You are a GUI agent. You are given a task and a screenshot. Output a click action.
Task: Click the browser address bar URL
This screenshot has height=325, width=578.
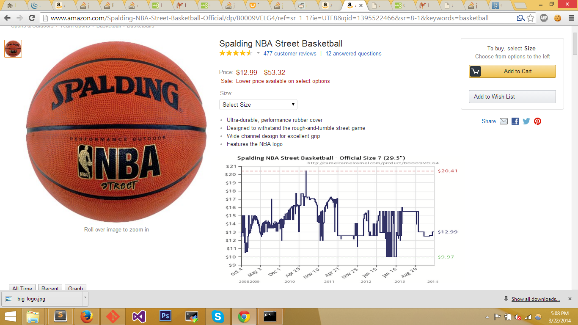pos(270,18)
